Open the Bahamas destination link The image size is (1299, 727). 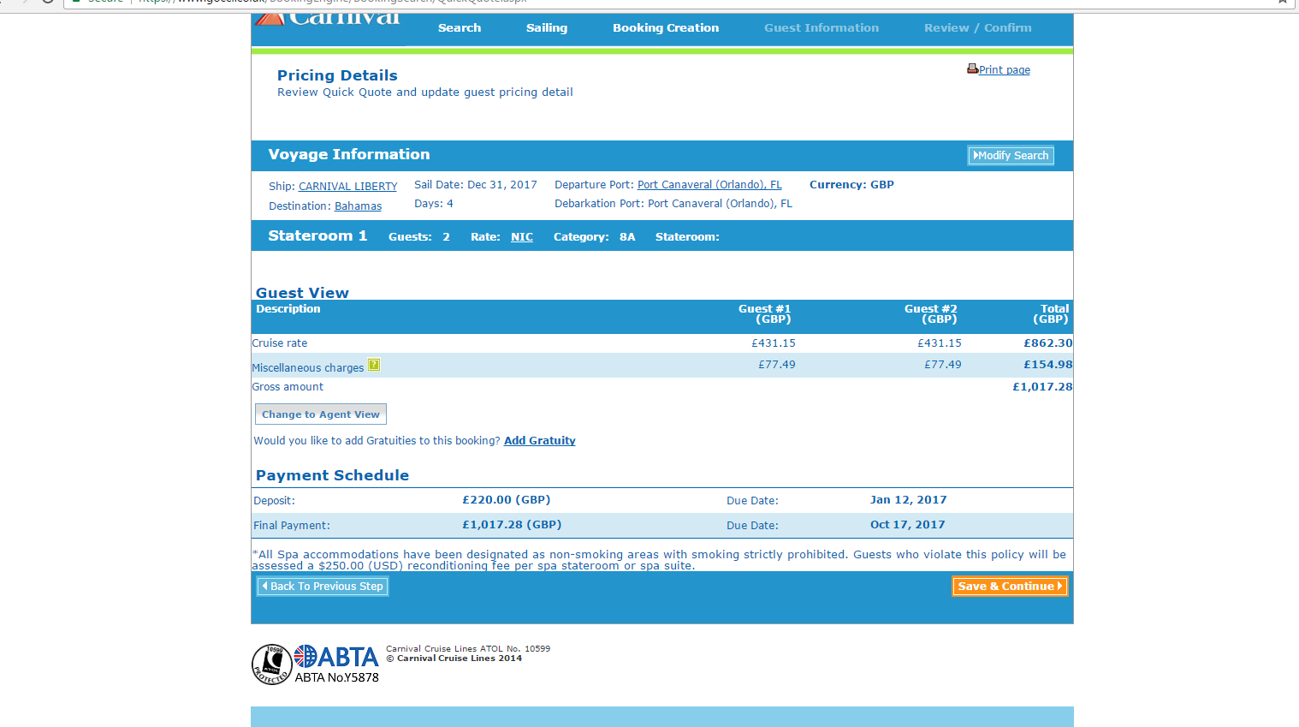359,206
